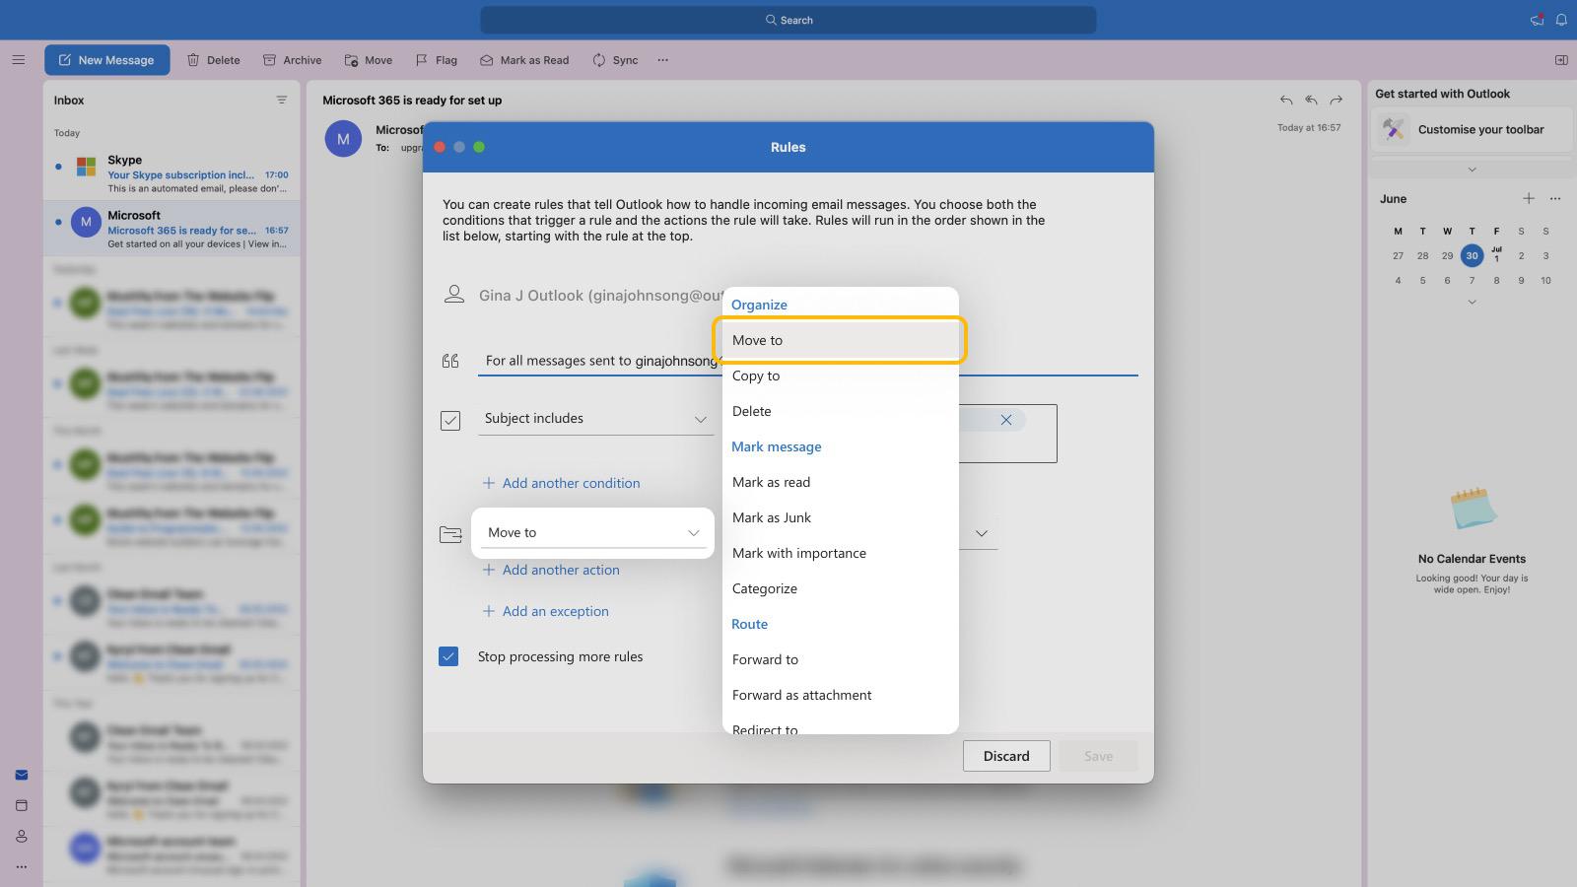Discard the rule changes
The width and height of the screenshot is (1577, 887).
click(x=1006, y=756)
